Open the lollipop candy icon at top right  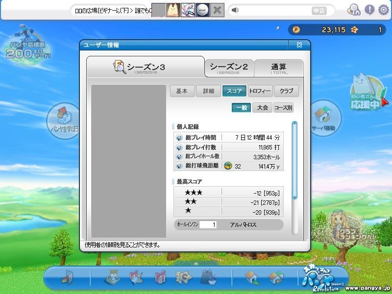coord(354,10)
